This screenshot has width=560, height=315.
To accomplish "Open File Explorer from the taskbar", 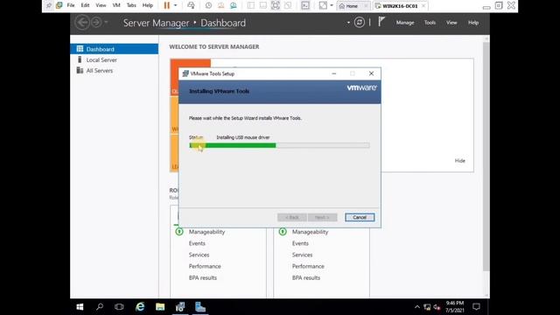I will pyautogui.click(x=160, y=307).
